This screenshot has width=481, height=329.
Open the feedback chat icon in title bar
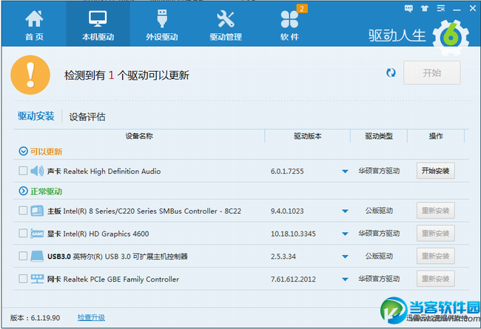coord(408,9)
